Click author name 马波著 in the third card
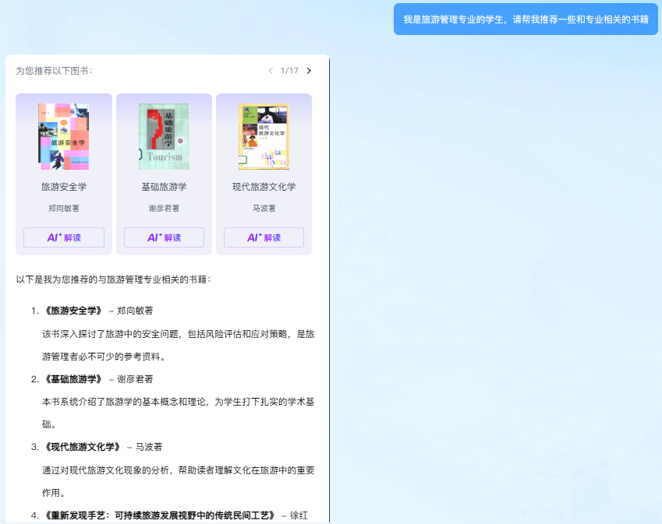 (x=264, y=209)
